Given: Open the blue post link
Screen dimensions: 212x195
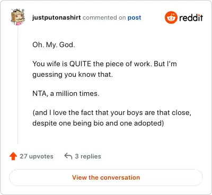Looking at the screenshot, I should tap(135, 17).
